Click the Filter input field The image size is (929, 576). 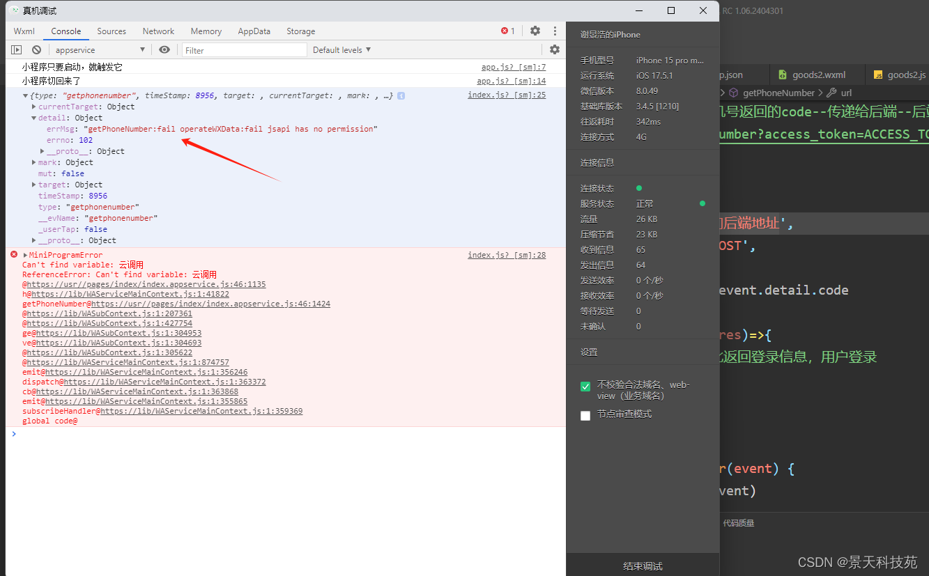pos(244,50)
